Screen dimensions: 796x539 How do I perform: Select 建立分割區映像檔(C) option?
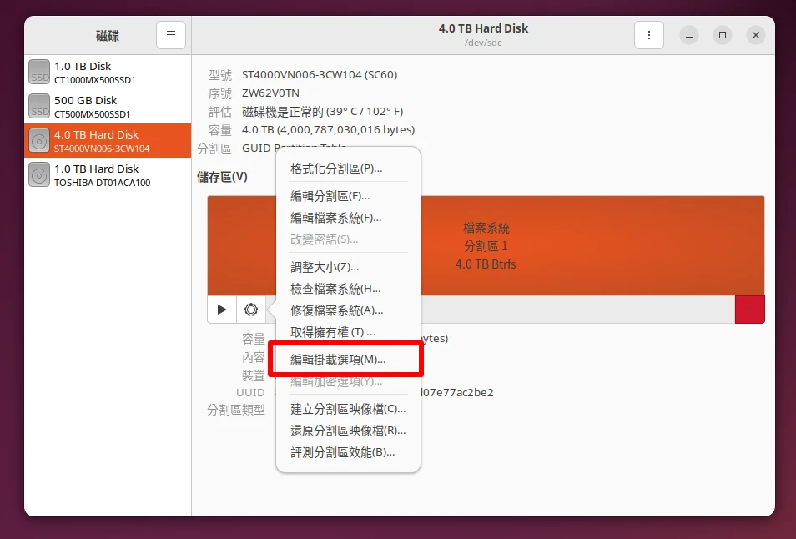pyautogui.click(x=348, y=409)
